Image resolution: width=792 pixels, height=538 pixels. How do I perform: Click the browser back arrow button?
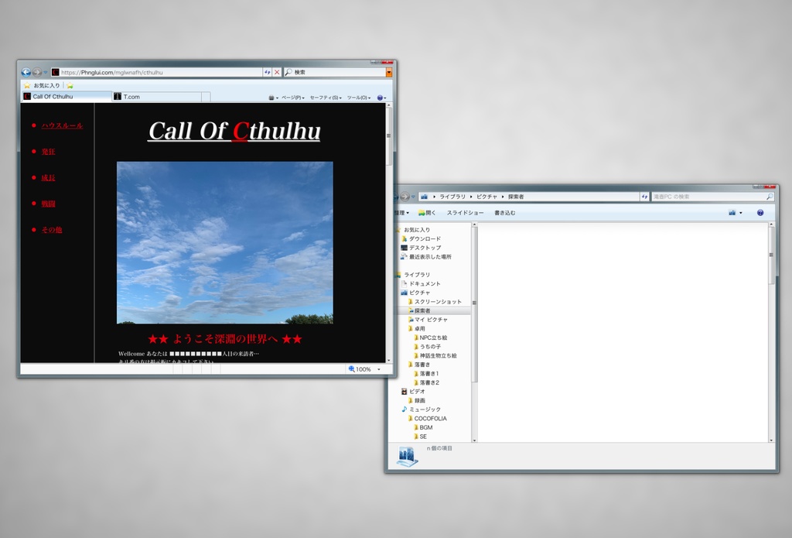pos(26,72)
